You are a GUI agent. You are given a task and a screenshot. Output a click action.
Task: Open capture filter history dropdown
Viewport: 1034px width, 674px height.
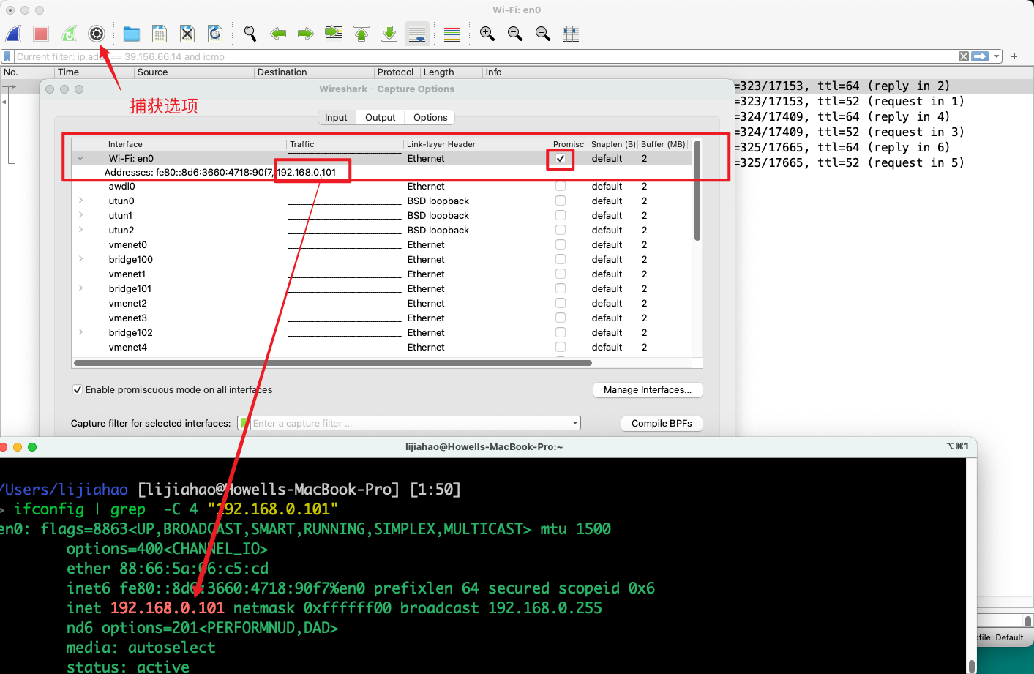pyautogui.click(x=575, y=423)
